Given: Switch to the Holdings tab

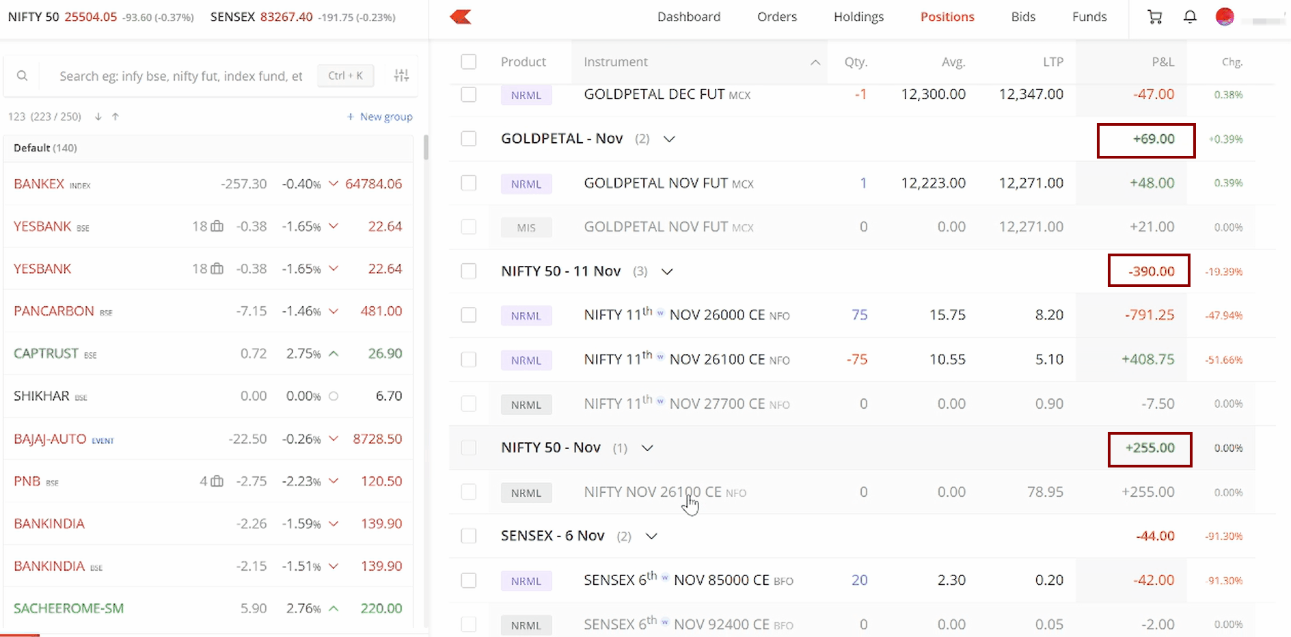Looking at the screenshot, I should [858, 17].
